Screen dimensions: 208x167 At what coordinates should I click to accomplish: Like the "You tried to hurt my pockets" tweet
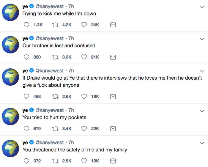click(84, 129)
